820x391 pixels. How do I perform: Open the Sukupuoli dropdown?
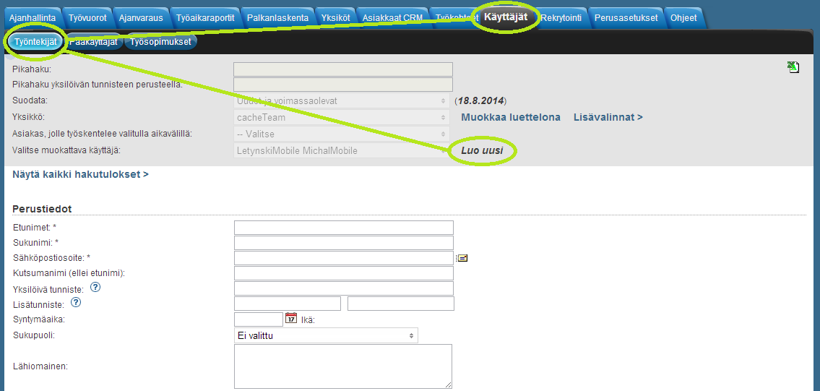pyautogui.click(x=326, y=335)
